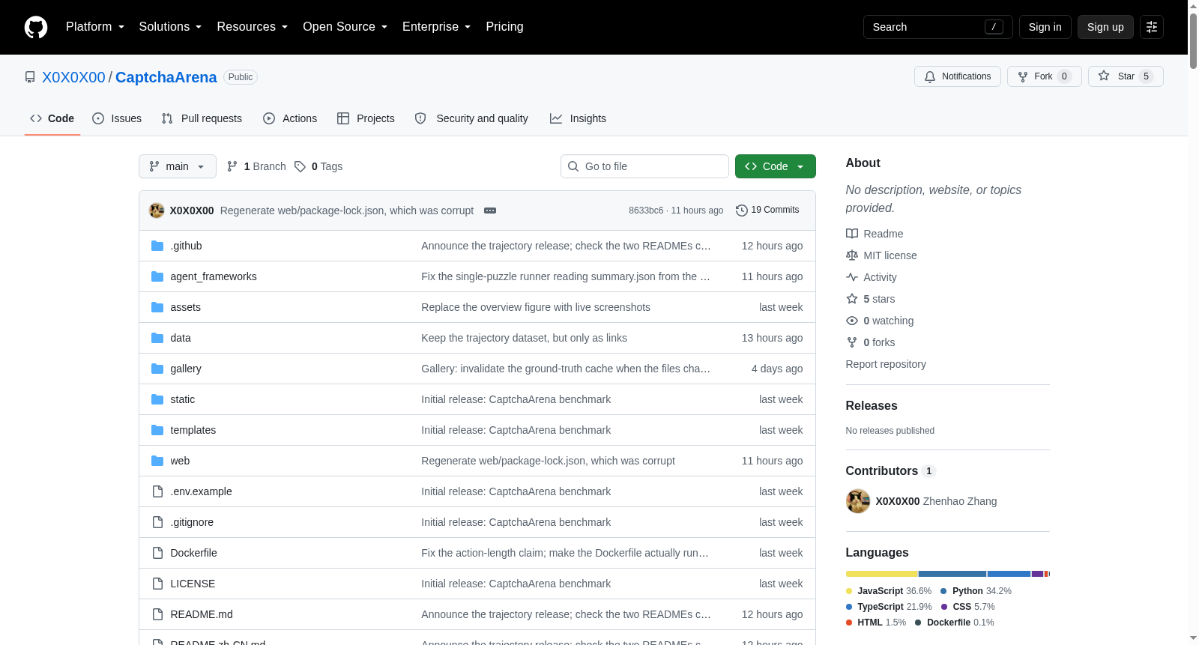Click the .env.example file icon

(157, 491)
